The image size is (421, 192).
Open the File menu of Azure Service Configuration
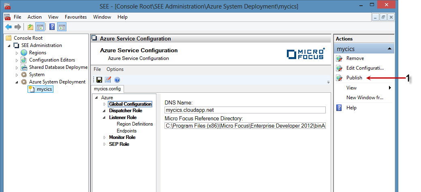click(x=97, y=69)
